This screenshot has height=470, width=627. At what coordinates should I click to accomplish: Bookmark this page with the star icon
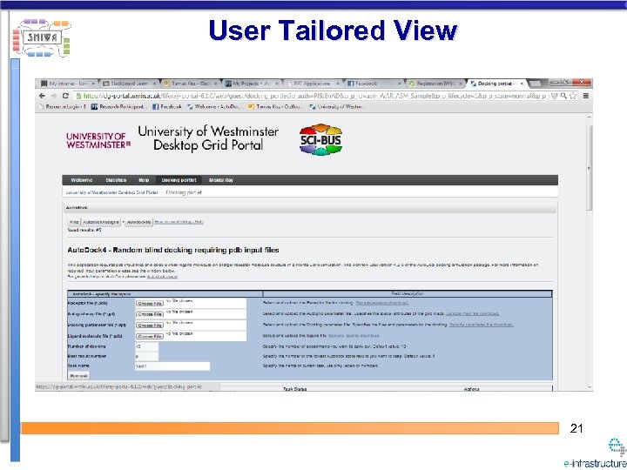point(573,96)
